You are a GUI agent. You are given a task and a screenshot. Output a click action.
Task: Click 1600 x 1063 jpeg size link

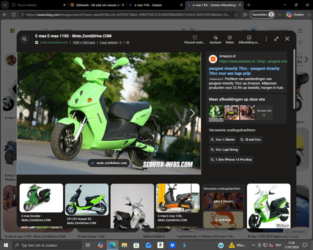[84, 42]
